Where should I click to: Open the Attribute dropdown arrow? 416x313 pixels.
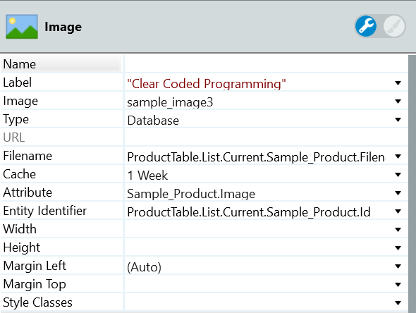pyautogui.click(x=398, y=193)
